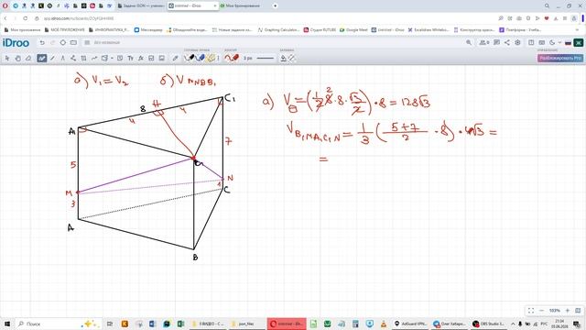
Task: Open the keyboard shortcuts icon
Action: pos(541,43)
